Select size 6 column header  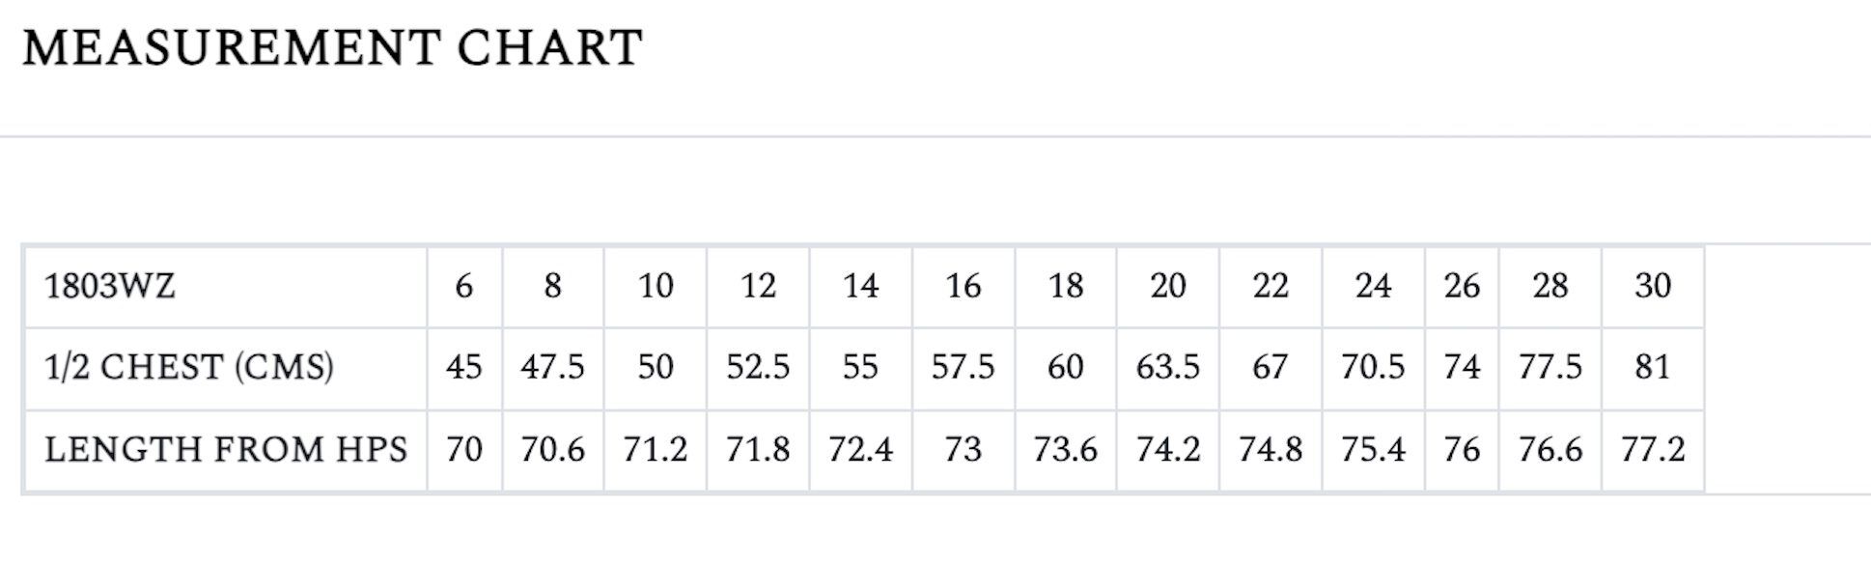pos(464,287)
